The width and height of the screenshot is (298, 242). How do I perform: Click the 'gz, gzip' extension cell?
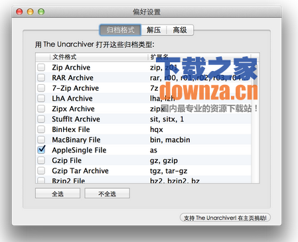164,160
